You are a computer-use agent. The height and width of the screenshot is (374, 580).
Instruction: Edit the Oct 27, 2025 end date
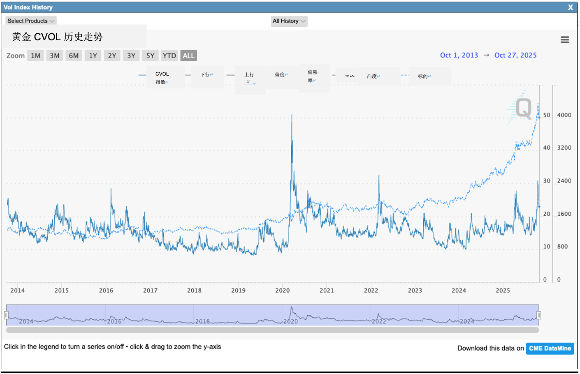pyautogui.click(x=515, y=55)
